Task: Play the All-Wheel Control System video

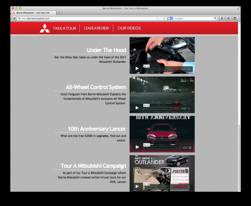Action: (x=137, y=108)
